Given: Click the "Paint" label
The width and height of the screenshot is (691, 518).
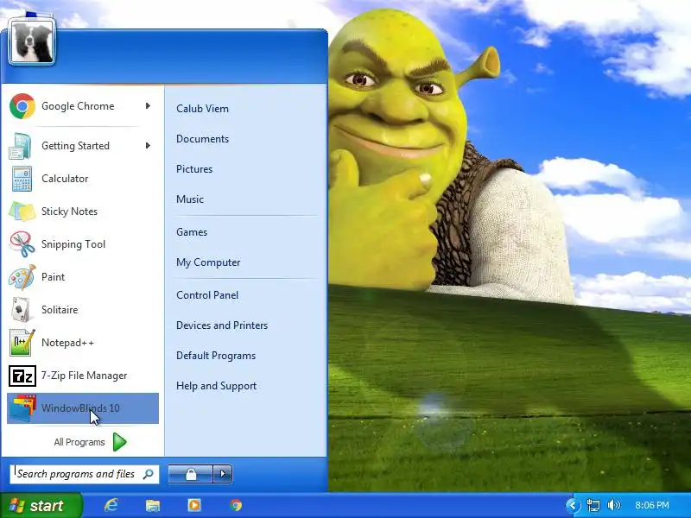Looking at the screenshot, I should click(x=53, y=277).
